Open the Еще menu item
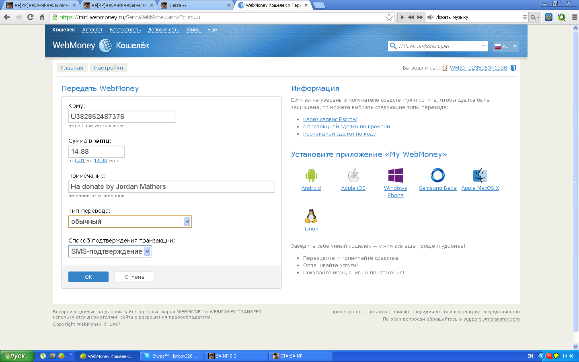 [212, 30]
